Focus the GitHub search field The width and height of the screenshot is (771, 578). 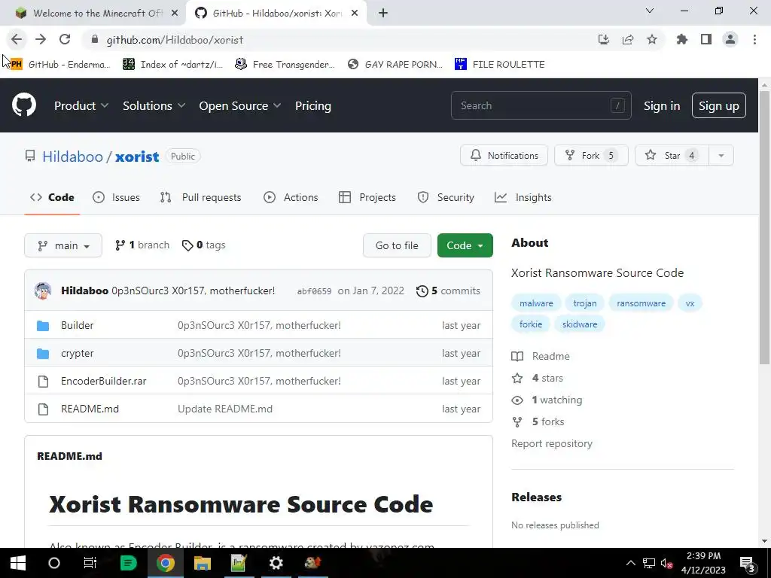(x=541, y=105)
